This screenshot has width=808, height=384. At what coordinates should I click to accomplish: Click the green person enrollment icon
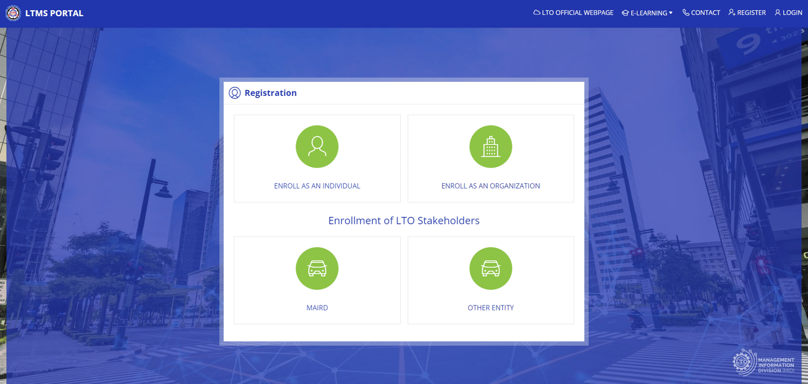click(x=317, y=146)
